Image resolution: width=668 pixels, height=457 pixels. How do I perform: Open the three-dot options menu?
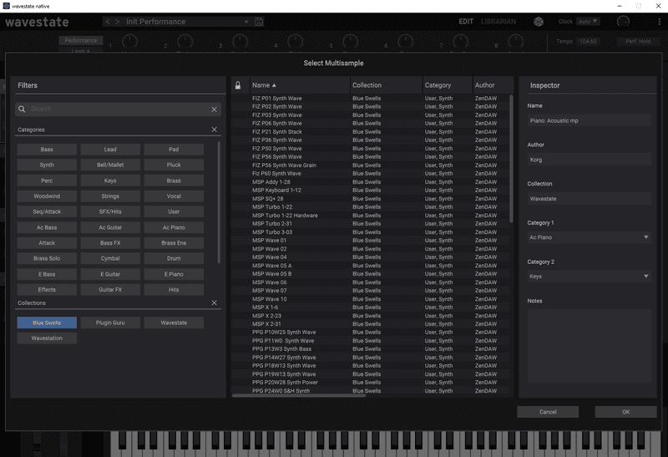[x=659, y=22]
